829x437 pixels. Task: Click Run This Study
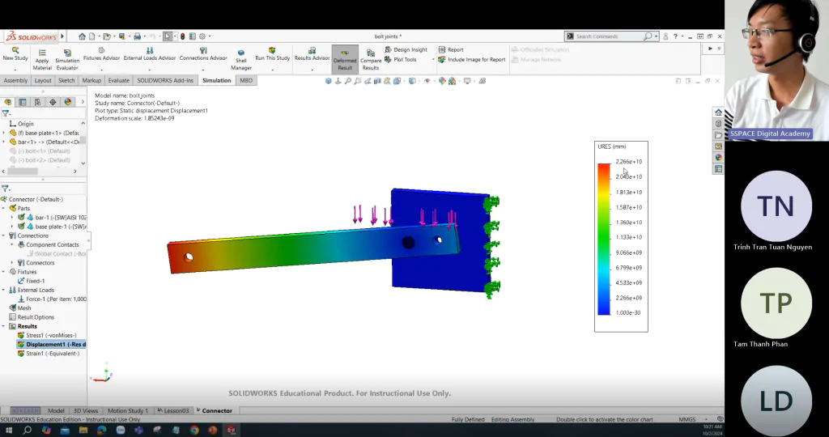[x=272, y=54]
